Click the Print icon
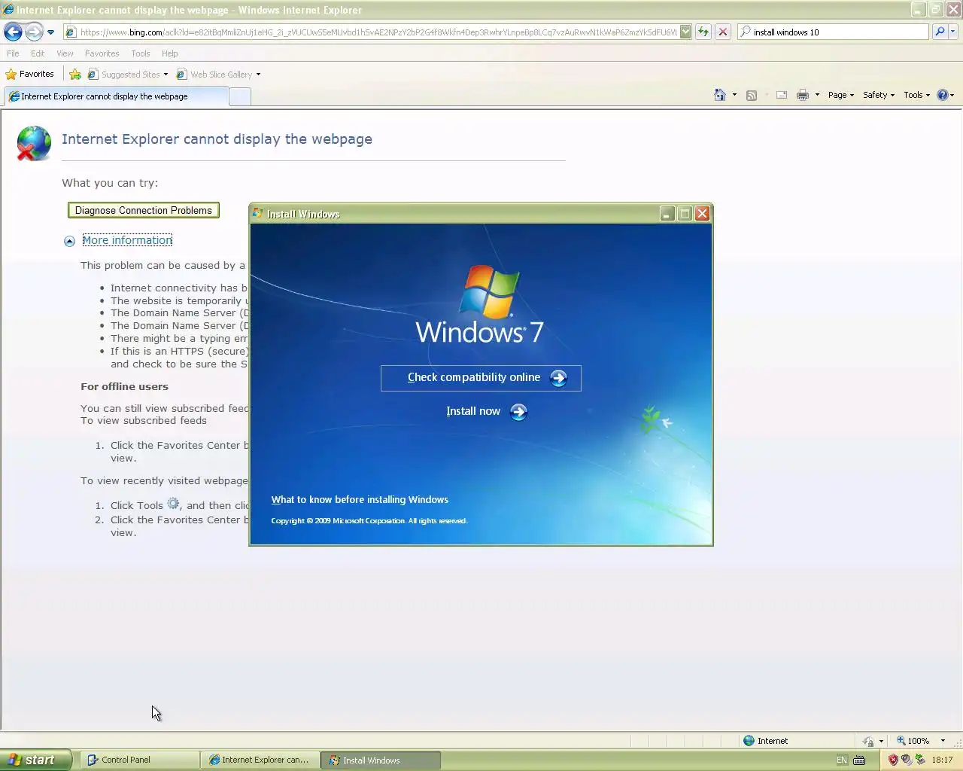The width and height of the screenshot is (963, 771). coord(803,95)
